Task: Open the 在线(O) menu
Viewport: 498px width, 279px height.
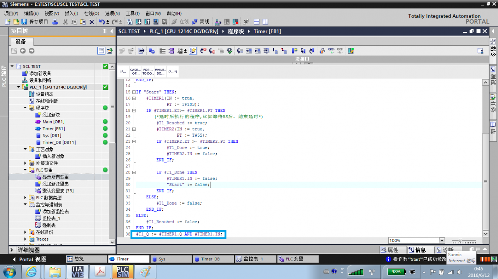Action: (x=91, y=13)
